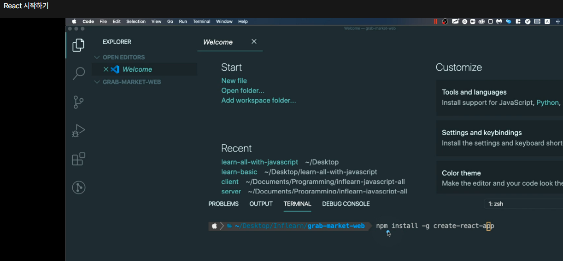Image resolution: width=563 pixels, height=261 pixels.
Task: Click the Apple menu icon
Action: [x=74, y=22]
